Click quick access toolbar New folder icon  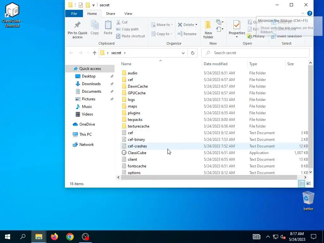coord(88,5)
